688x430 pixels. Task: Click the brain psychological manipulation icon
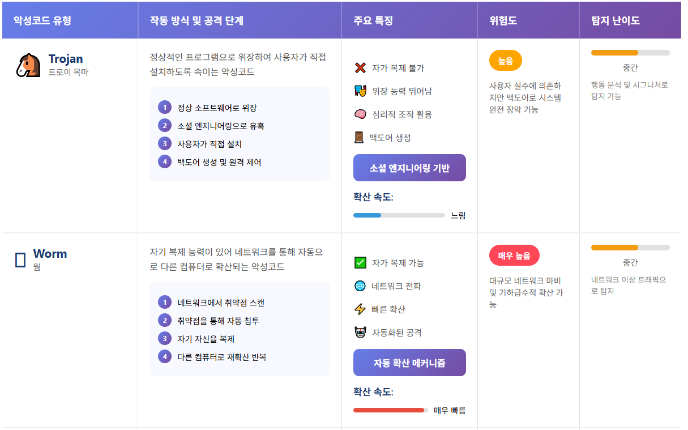click(x=360, y=114)
